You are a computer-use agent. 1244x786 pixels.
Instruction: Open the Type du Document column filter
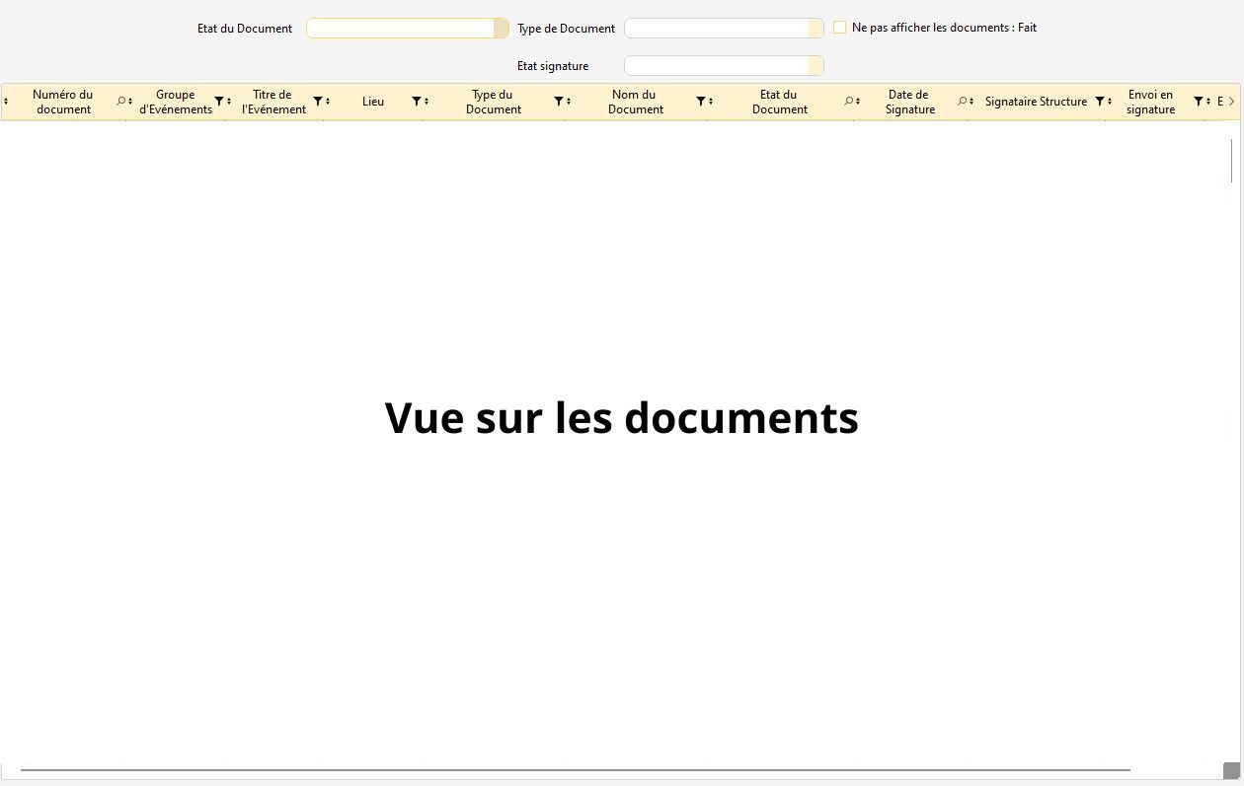click(559, 102)
